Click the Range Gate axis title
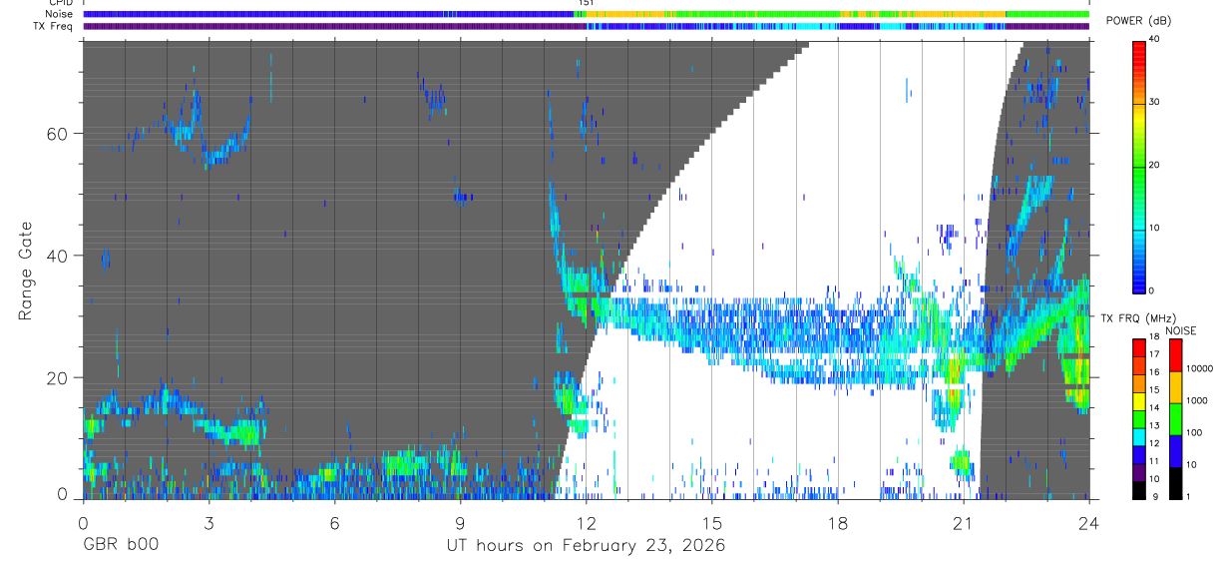This screenshot has height=566, width=1225. (26, 271)
